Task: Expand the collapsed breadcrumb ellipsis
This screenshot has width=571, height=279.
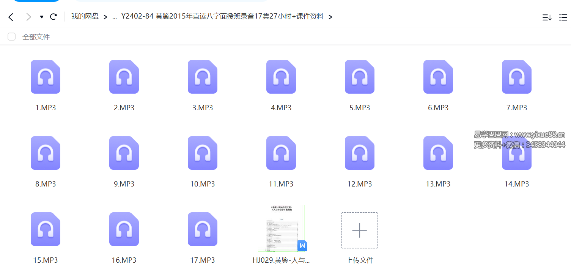Action: [x=114, y=17]
